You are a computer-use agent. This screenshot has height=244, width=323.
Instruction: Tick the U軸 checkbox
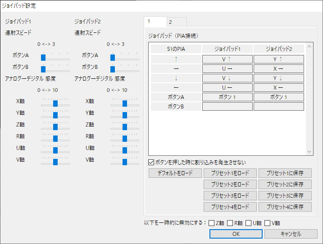[249, 222]
